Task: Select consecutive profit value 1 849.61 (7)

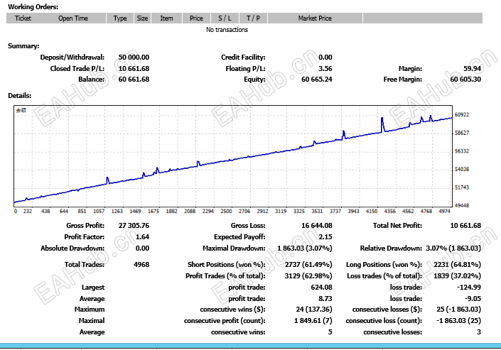Action: [x=313, y=321]
